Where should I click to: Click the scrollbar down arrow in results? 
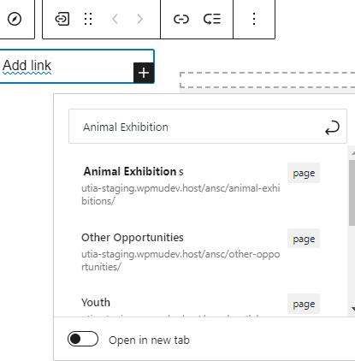click(352, 309)
